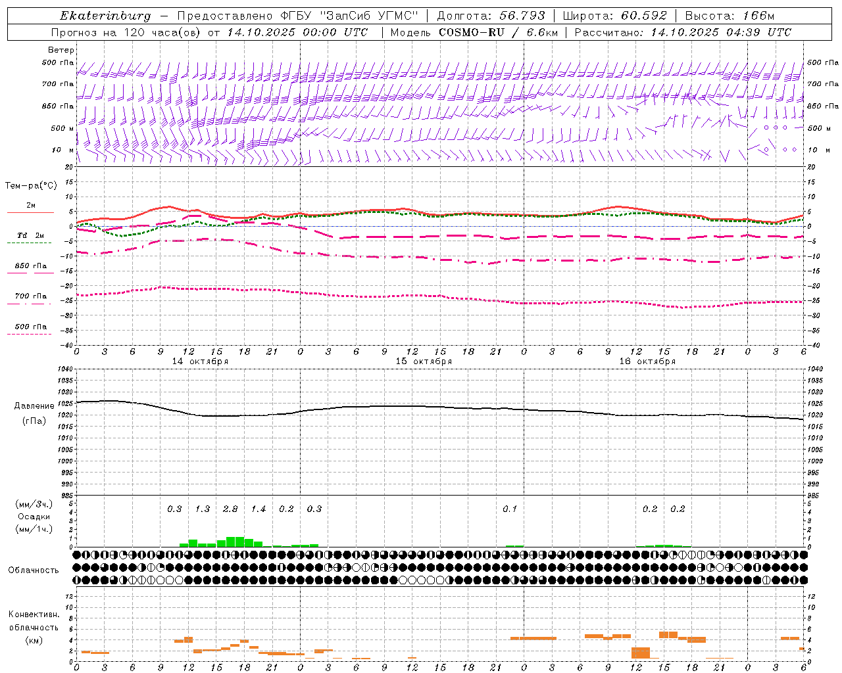Click the Конвективн. convective cloud label
Image resolution: width=842 pixels, height=673 pixels.
click(x=34, y=615)
